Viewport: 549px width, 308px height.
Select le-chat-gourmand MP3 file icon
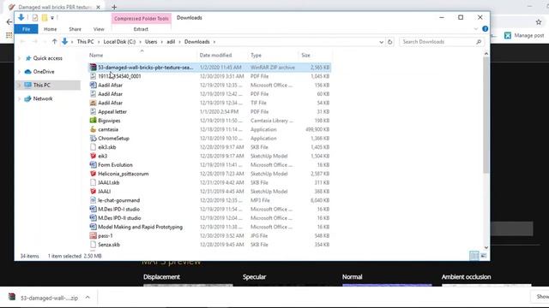point(93,200)
